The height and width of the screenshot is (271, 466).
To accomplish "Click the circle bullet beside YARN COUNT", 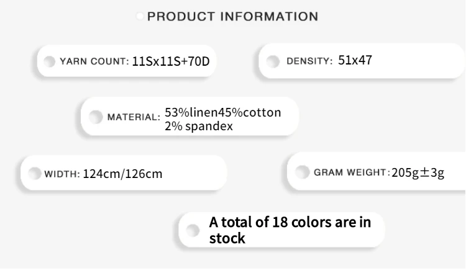I will point(50,61).
